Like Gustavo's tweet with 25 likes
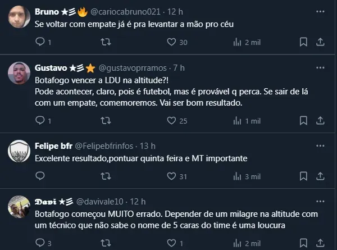 point(170,120)
